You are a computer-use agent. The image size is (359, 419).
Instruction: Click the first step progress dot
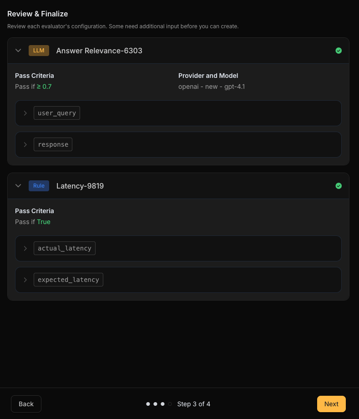pos(148,404)
